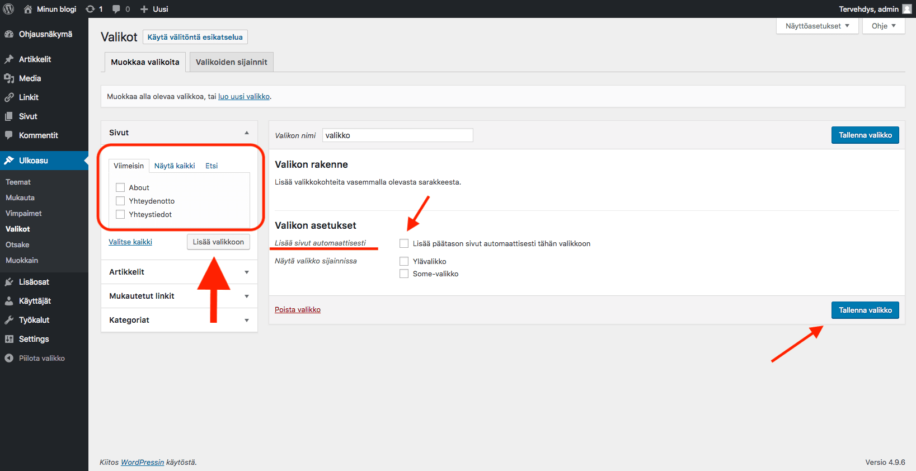916x471 pixels.
Task: Click the Uusi new content label
Action: click(161, 9)
